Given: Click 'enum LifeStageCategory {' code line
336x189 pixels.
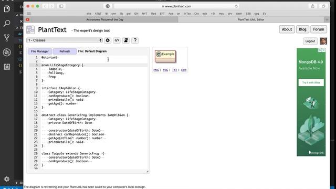Looking at the screenshot, I should pos(62,65).
